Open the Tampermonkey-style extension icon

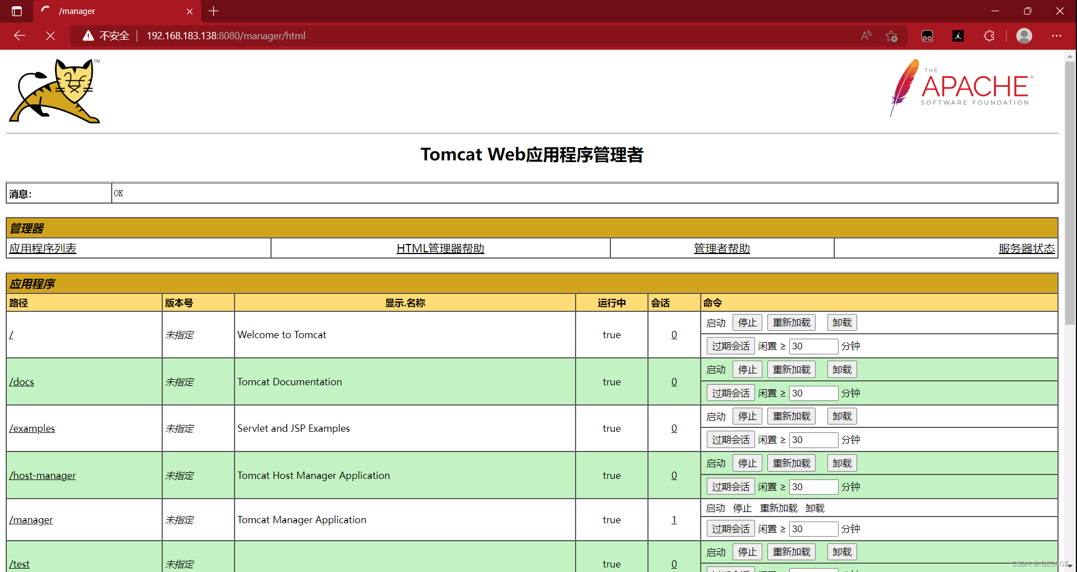pyautogui.click(x=927, y=36)
